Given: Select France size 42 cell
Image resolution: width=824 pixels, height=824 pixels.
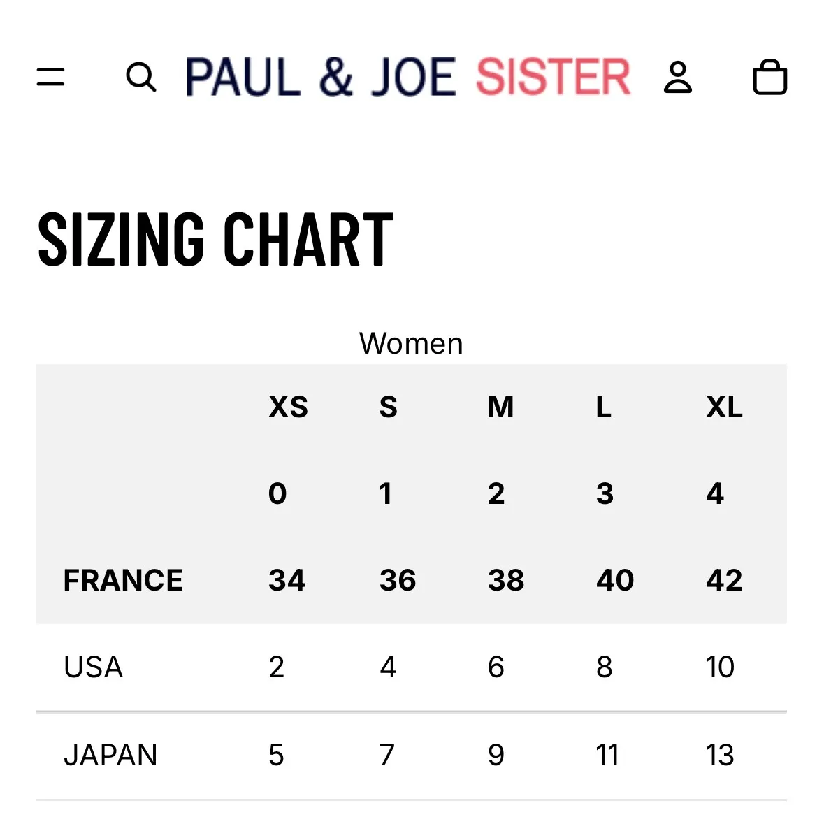Looking at the screenshot, I should pyautogui.click(x=724, y=580).
